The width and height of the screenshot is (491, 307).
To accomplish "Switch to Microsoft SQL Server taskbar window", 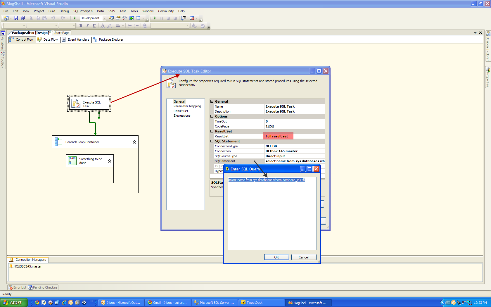I will [215, 303].
